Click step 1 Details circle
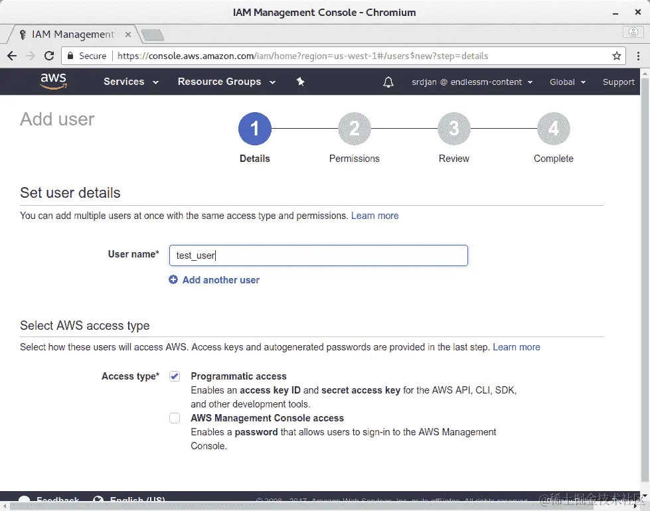 [x=254, y=129]
